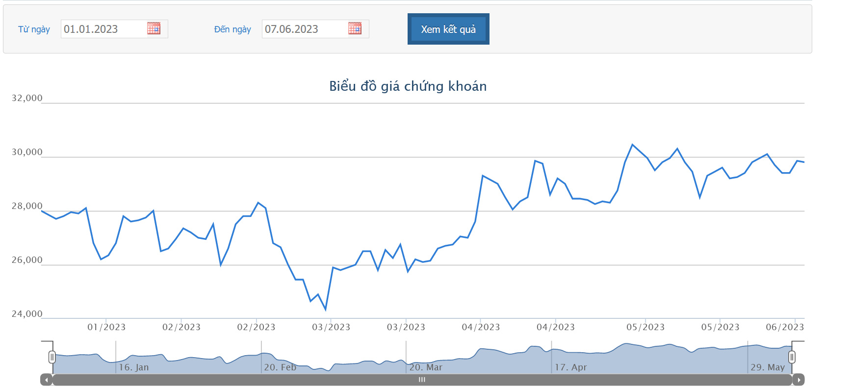Click the left range handle of the navigator

tap(52, 357)
